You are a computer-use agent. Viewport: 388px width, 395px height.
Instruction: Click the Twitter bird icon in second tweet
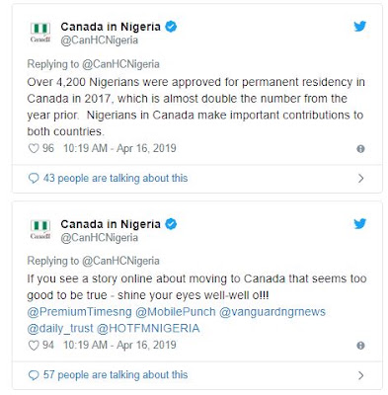[360, 224]
